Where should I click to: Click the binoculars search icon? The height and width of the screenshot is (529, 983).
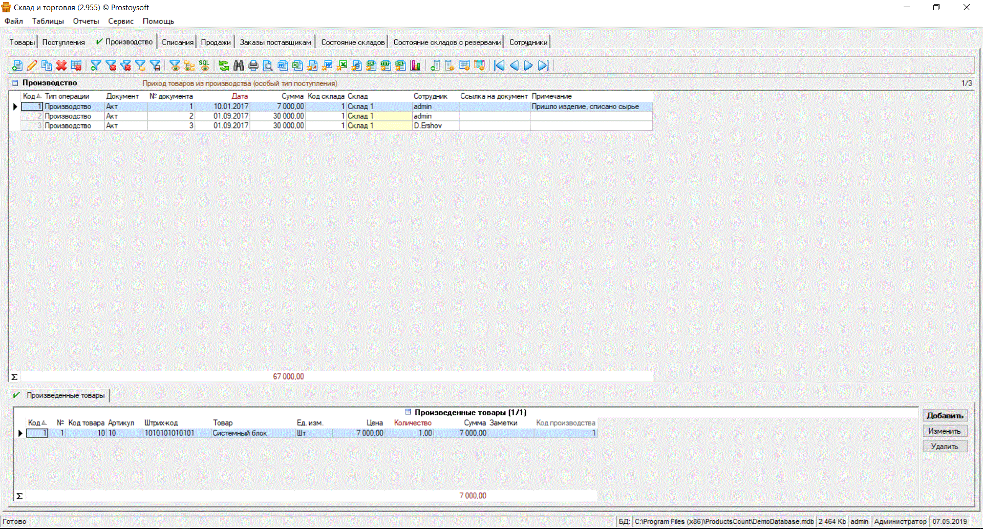click(x=239, y=66)
